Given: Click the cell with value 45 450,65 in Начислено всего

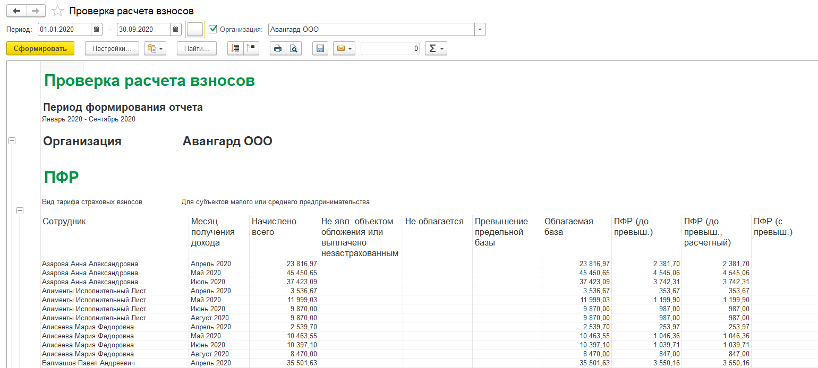Looking at the screenshot, I should (x=284, y=273).
